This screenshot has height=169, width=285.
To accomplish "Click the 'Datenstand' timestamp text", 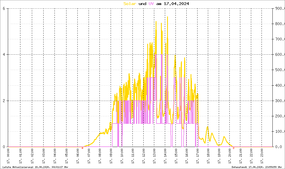I will 257,167.
